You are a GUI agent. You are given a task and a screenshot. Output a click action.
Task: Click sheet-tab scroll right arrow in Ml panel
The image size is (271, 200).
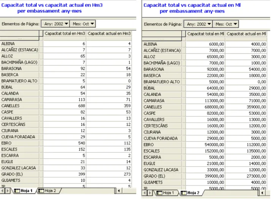(x=150, y=193)
